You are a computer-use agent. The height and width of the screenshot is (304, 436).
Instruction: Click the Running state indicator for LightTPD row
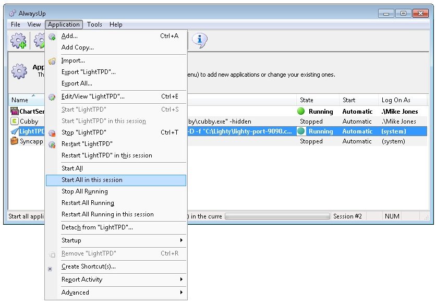301,131
